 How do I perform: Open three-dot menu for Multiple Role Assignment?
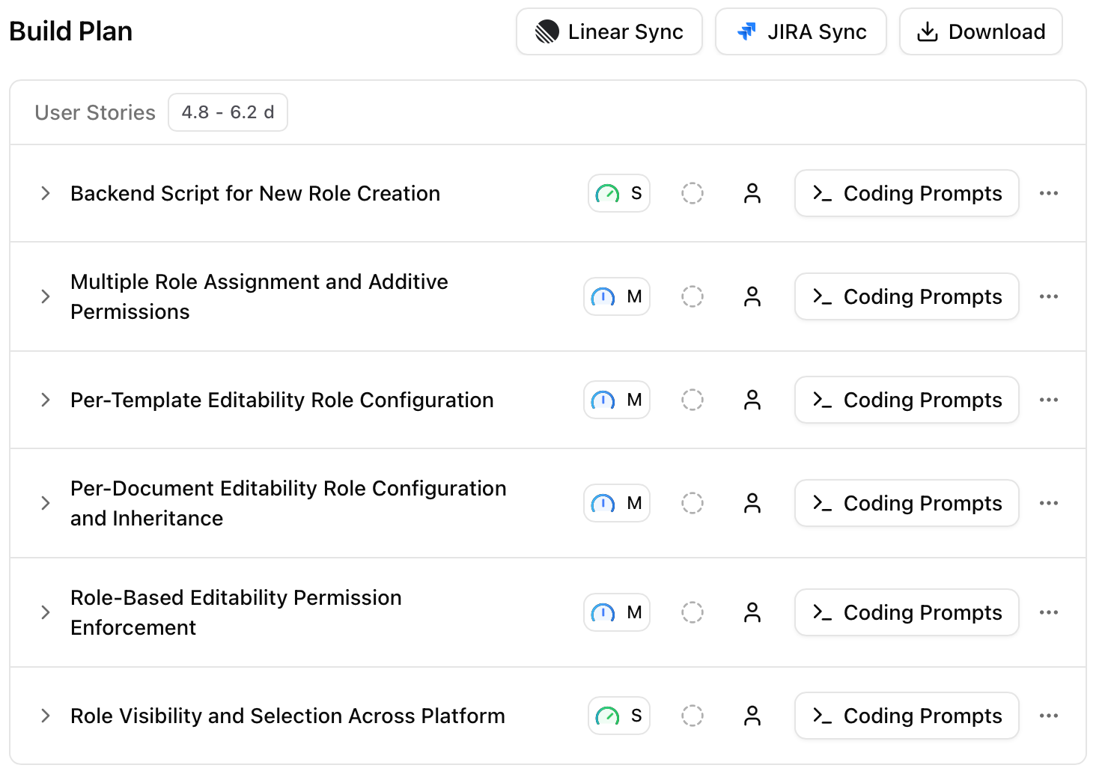(1048, 296)
